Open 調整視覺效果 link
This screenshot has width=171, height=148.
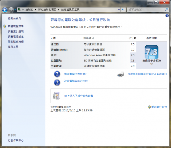click(x=16, y=26)
